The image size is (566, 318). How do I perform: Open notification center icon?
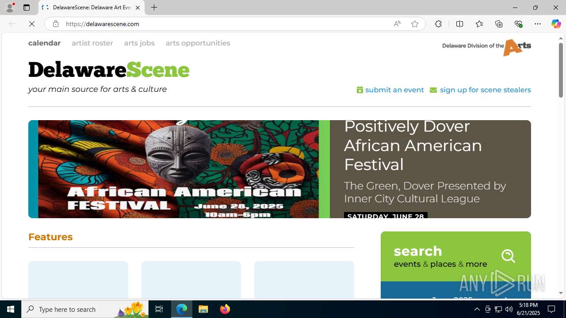pos(552,309)
